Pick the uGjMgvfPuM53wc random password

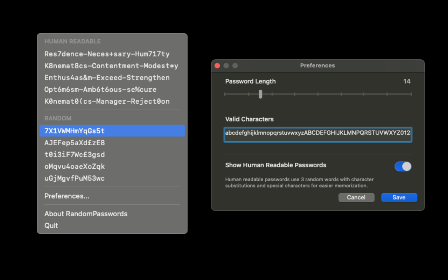pos(74,178)
